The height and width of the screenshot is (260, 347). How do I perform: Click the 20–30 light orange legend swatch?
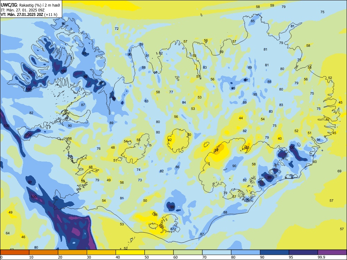(x=73, y=252)
